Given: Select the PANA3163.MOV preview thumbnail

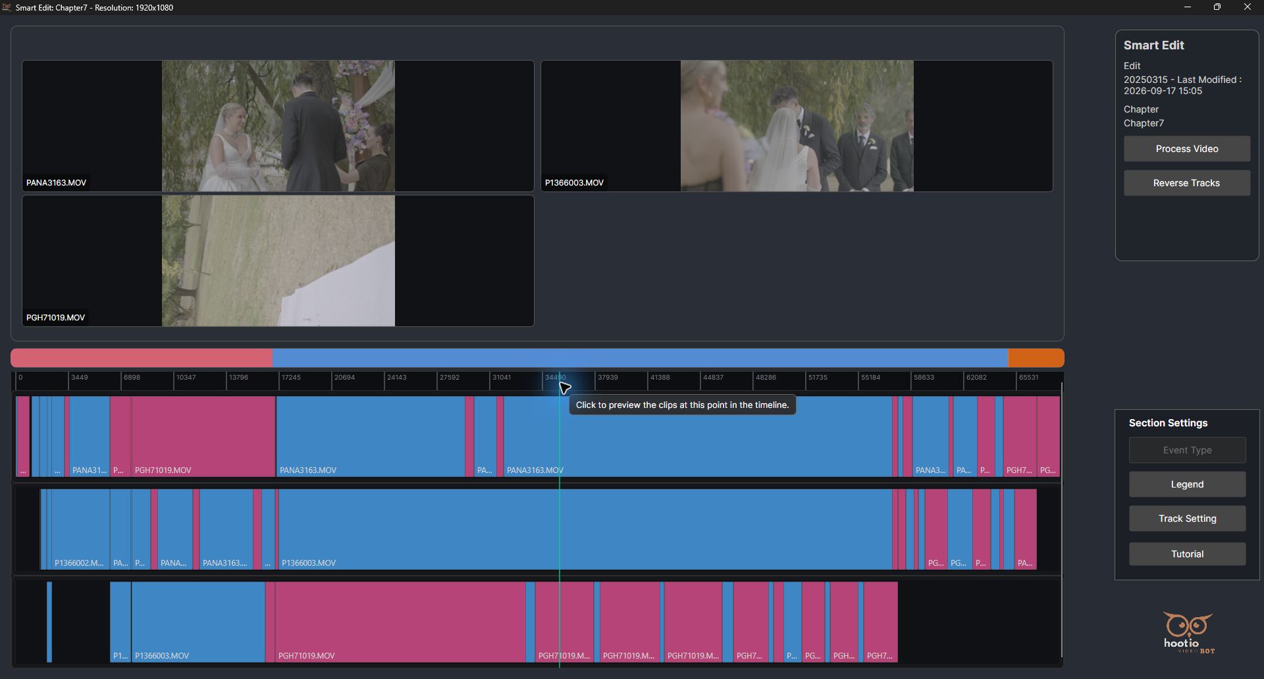Looking at the screenshot, I should coord(278,126).
